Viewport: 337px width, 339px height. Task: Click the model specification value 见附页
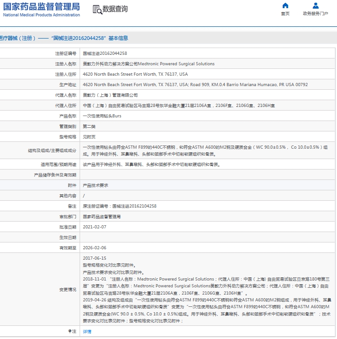[89, 137]
